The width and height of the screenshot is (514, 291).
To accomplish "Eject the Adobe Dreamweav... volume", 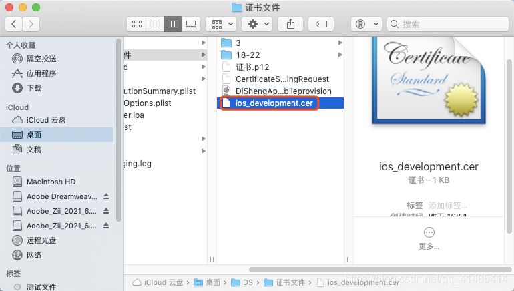I will [x=106, y=196].
